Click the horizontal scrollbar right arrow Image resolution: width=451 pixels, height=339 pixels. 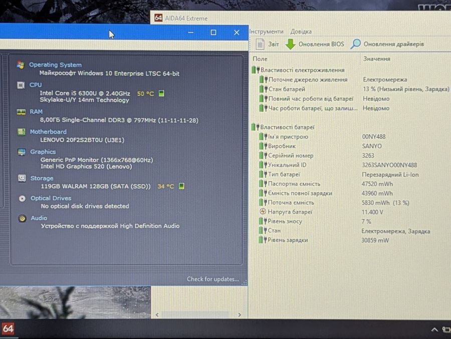pos(240,315)
